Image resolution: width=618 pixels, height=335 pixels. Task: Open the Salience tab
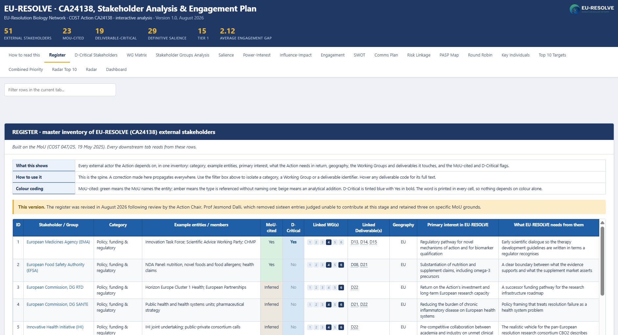(226, 55)
